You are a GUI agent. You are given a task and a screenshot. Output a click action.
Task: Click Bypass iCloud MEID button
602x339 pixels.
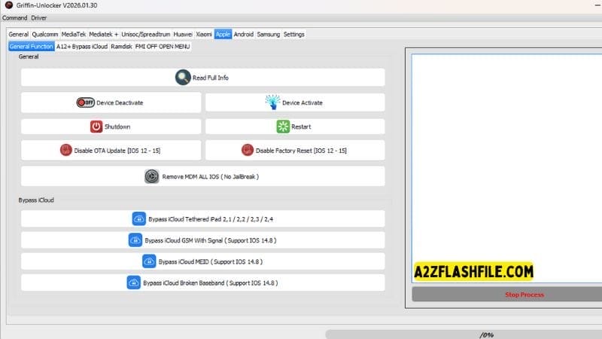click(x=202, y=261)
